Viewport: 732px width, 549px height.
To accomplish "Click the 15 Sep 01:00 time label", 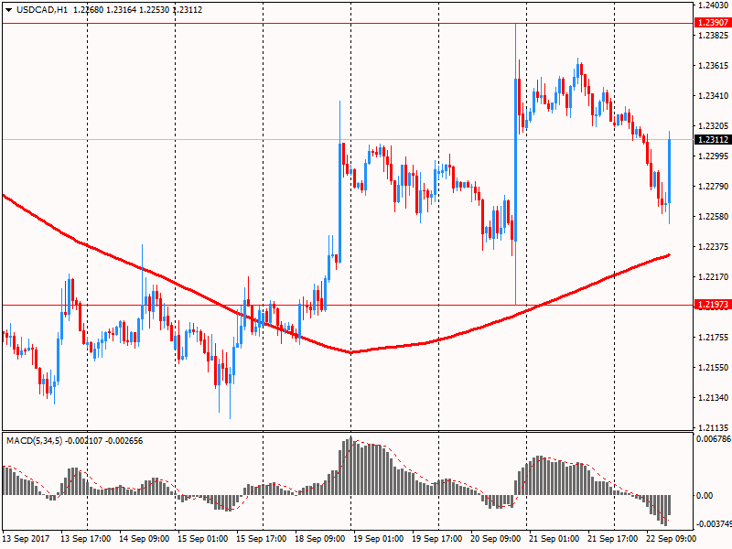I will click(x=202, y=539).
